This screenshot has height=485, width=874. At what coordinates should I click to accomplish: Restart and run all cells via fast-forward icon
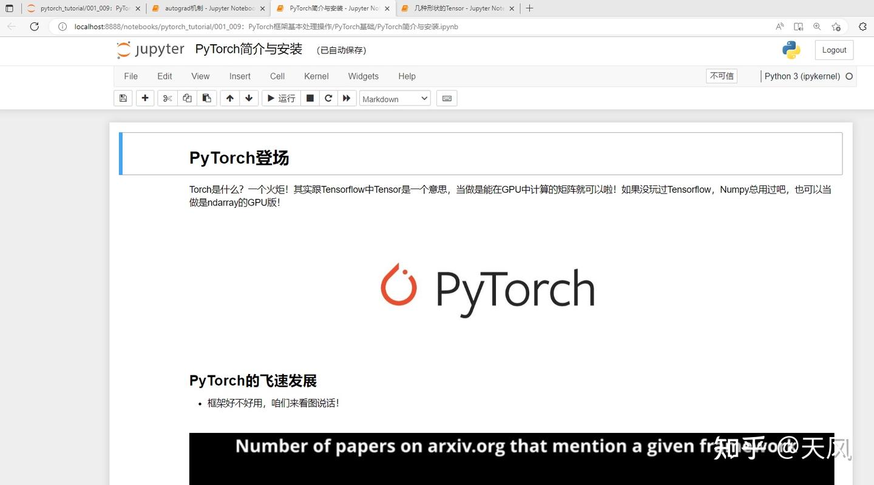click(347, 98)
